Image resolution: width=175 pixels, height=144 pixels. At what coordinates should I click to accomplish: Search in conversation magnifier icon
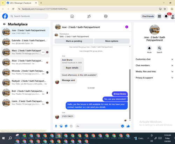pyautogui.click(x=159, y=48)
